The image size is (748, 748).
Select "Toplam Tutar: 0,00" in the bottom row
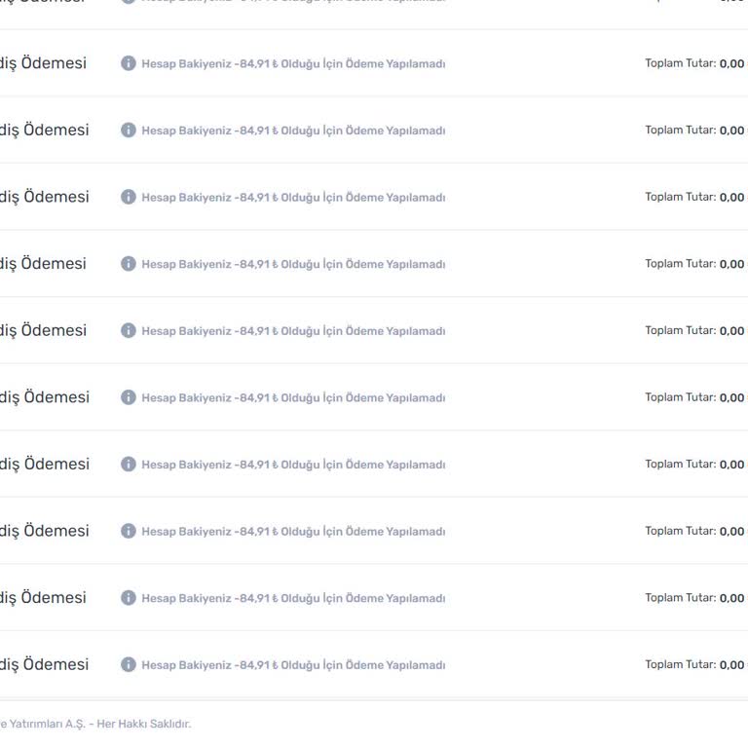point(694,664)
